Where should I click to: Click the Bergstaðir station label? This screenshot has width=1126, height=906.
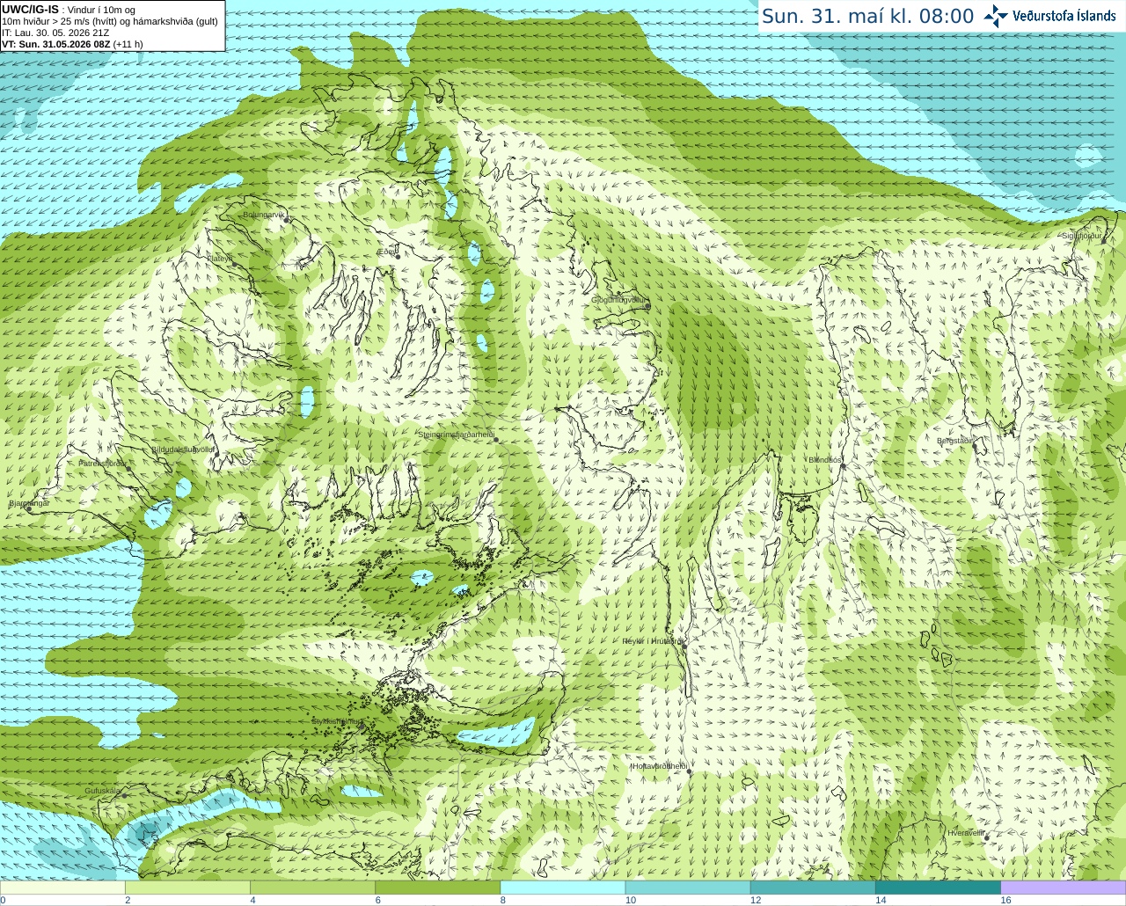pos(954,441)
